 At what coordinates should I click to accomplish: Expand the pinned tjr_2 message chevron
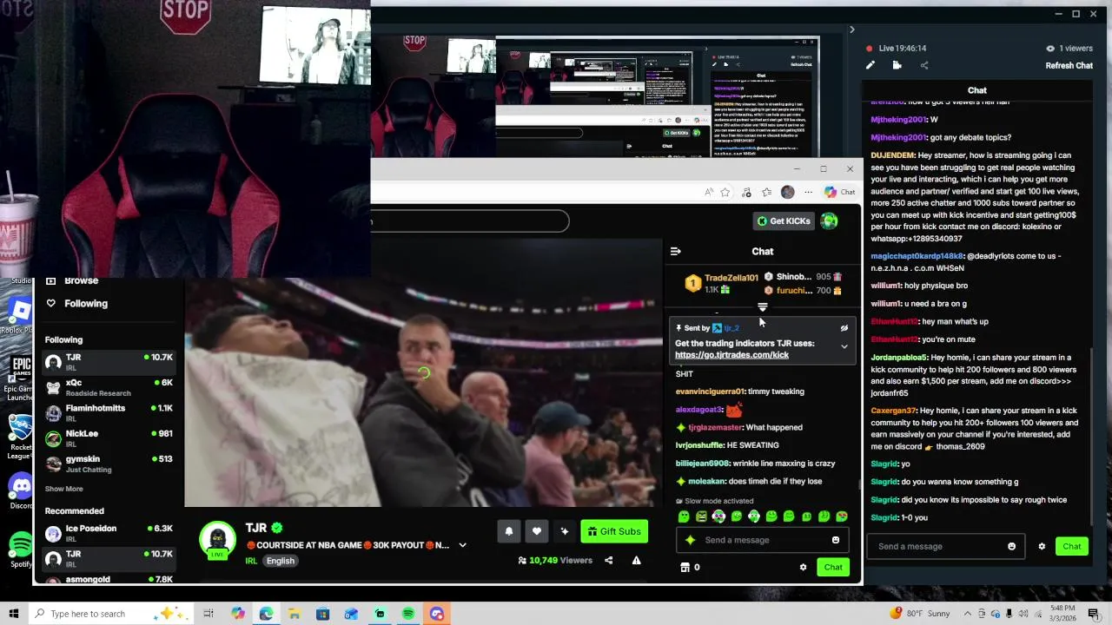(844, 346)
